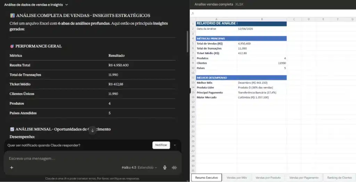Select the cell with value 4,950,400
Image resolution: width=356 pixels, height=182 pixels.
(x=262, y=43)
